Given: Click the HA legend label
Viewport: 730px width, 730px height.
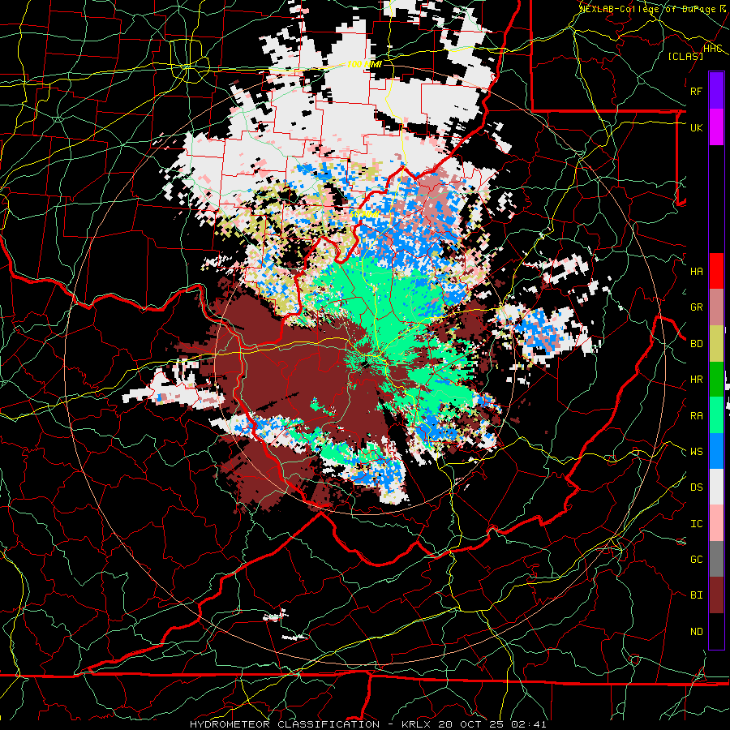Looking at the screenshot, I should point(696,271).
